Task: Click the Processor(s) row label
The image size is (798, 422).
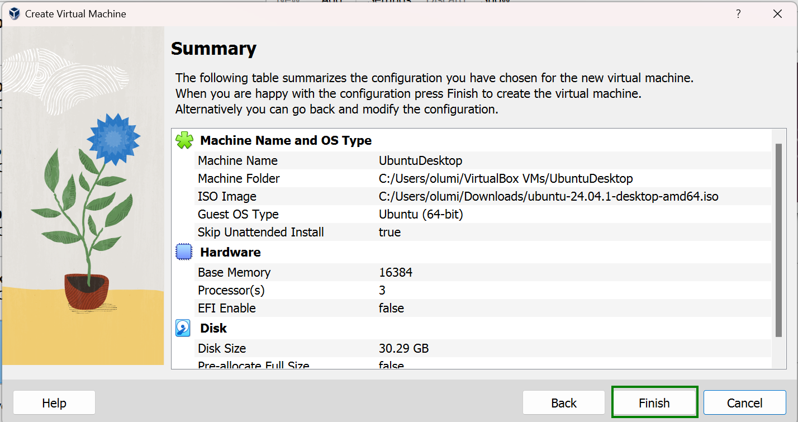Action: pyautogui.click(x=231, y=290)
